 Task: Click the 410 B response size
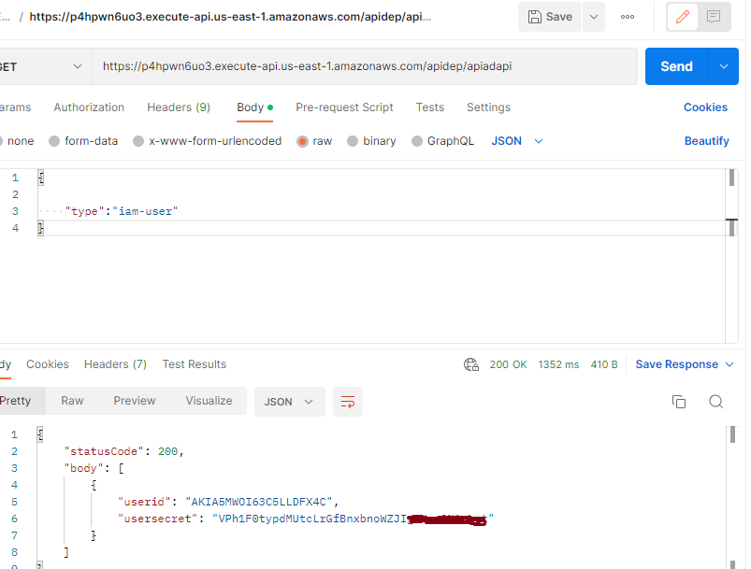pos(604,364)
